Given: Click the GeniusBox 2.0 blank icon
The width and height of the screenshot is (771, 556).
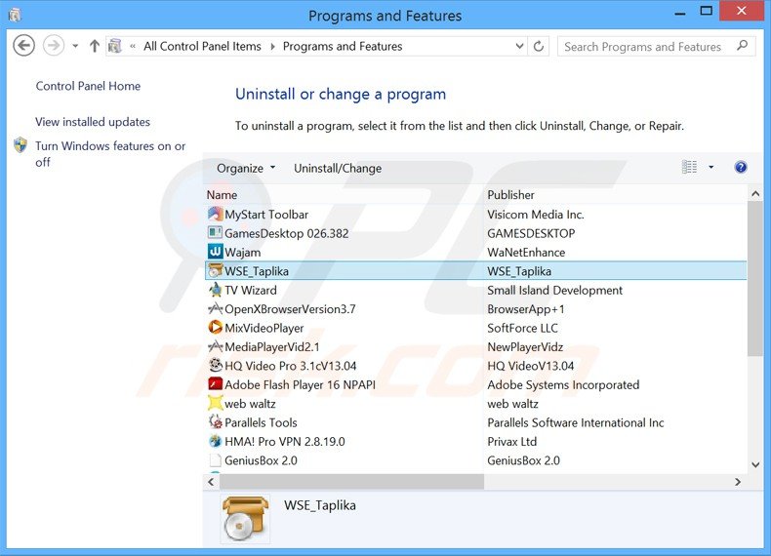Looking at the screenshot, I should click(x=215, y=460).
